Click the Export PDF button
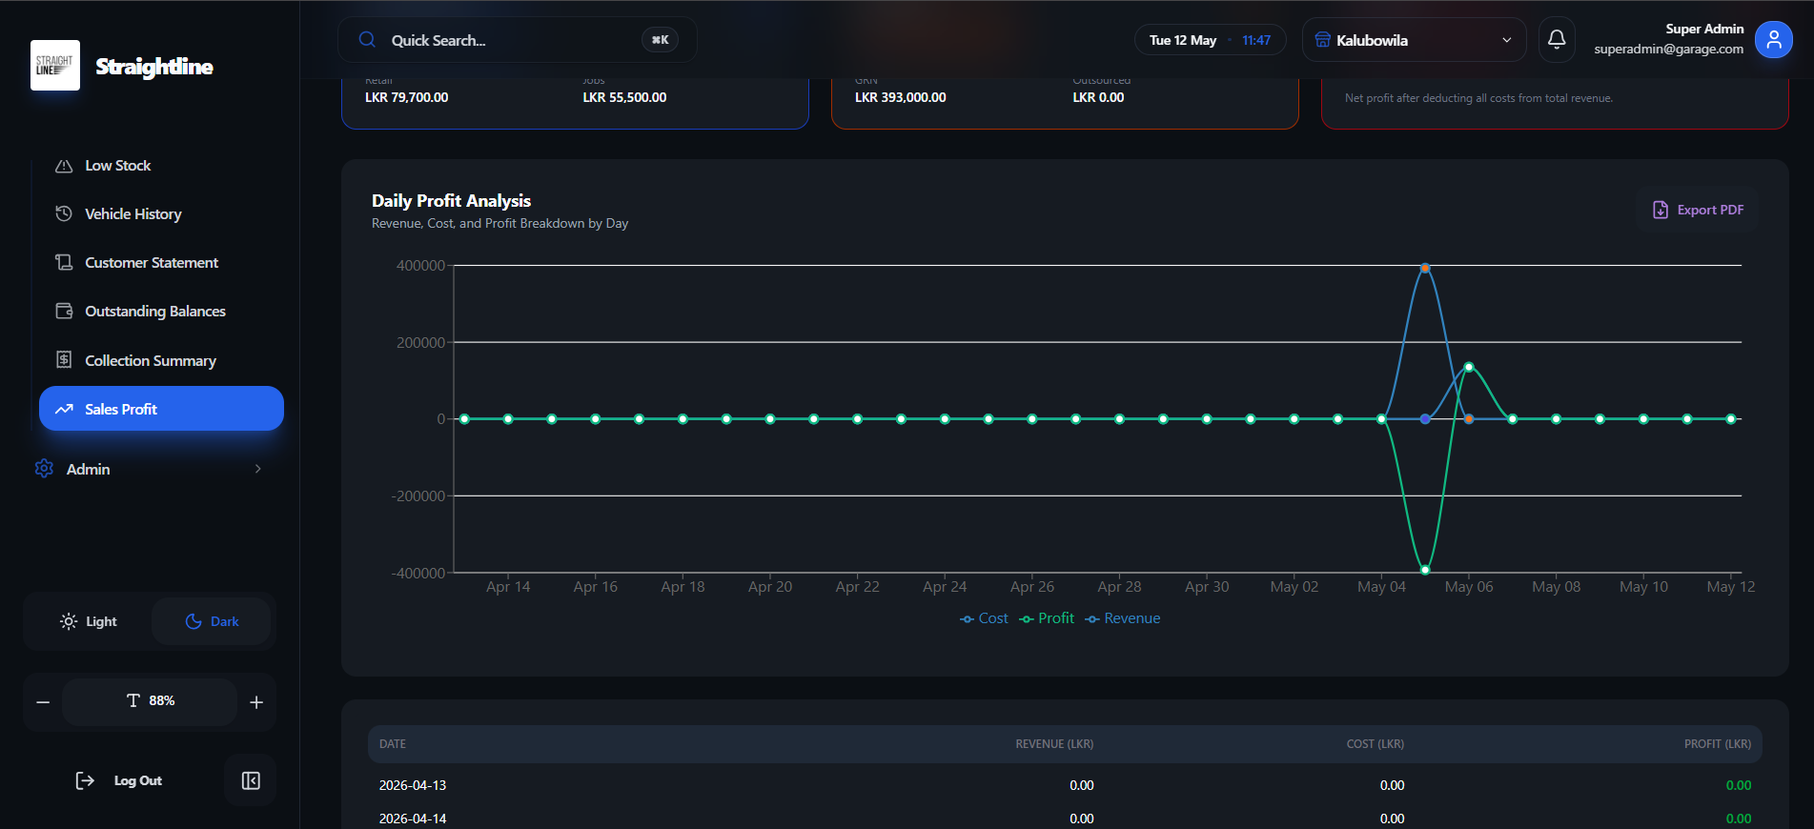Image resolution: width=1814 pixels, height=829 pixels. point(1698,210)
